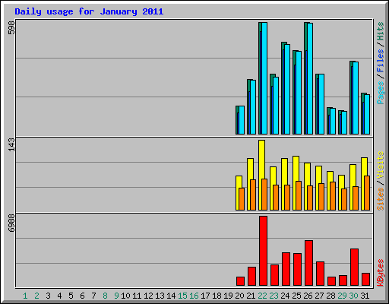Click day 27 on the x-axis
The height and width of the screenshot is (304, 389).
click(x=319, y=296)
